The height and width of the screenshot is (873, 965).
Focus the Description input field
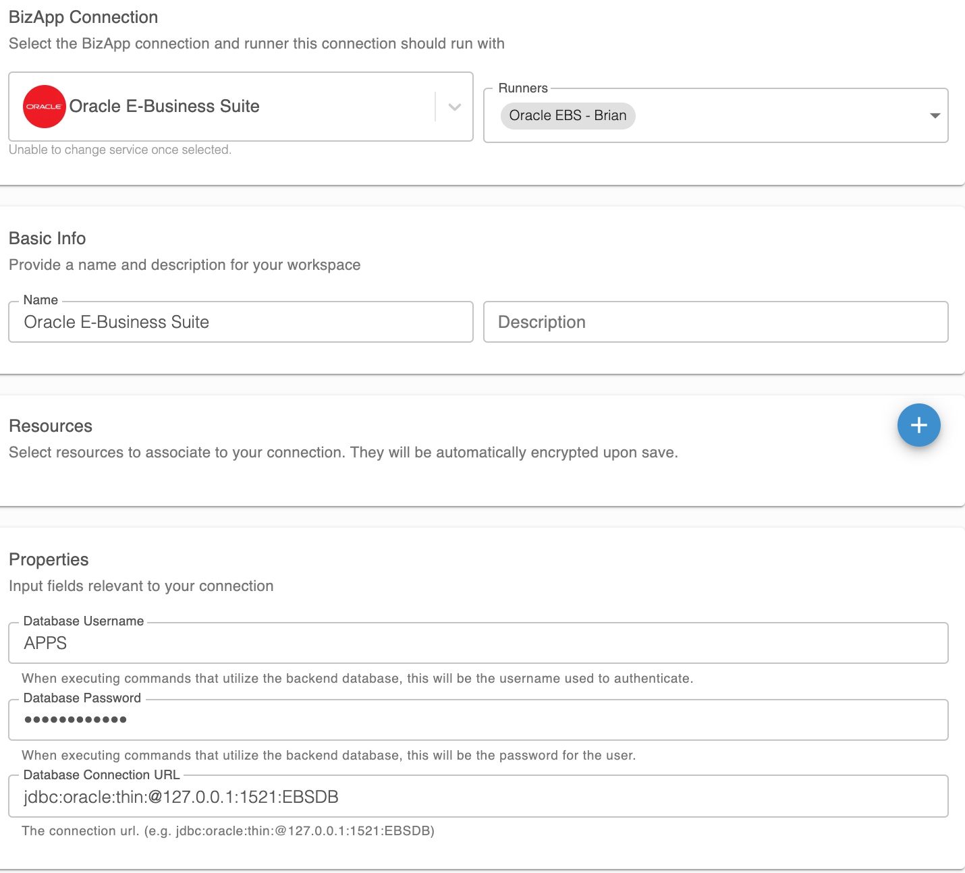716,322
